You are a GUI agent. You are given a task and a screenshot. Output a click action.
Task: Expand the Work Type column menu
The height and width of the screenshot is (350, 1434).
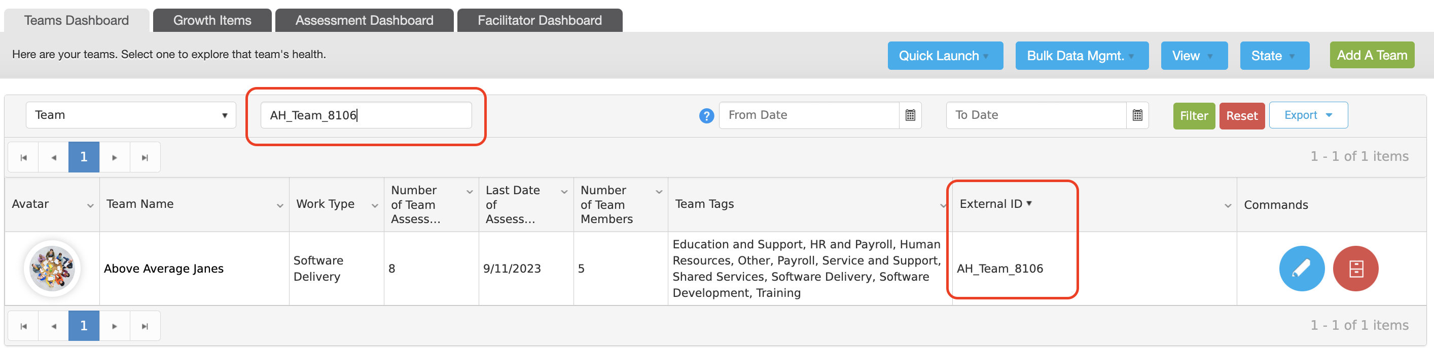375,205
